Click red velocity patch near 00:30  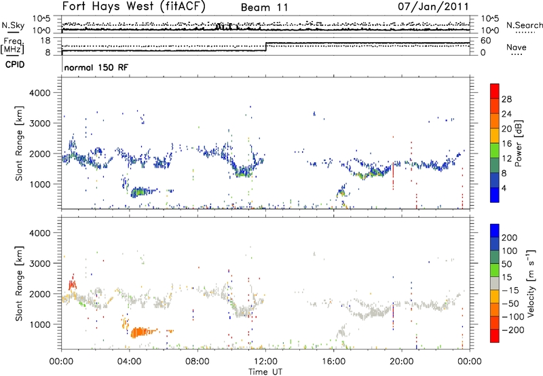coord(73,283)
